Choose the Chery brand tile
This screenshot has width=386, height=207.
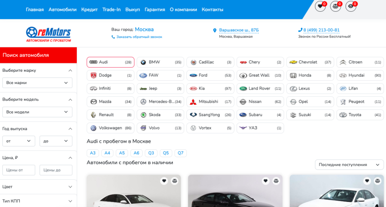tap(260, 62)
